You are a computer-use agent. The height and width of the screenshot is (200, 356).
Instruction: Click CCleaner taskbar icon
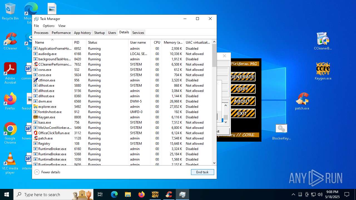[169, 194]
